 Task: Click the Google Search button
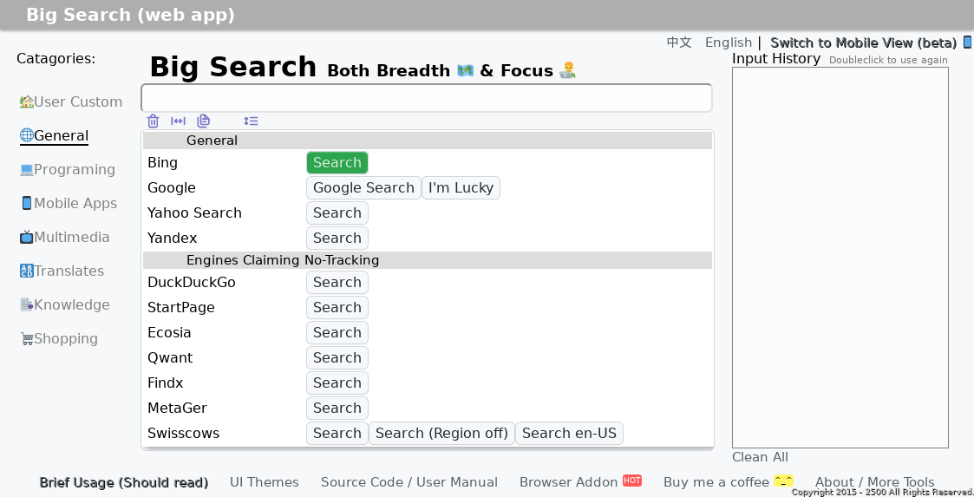point(363,187)
